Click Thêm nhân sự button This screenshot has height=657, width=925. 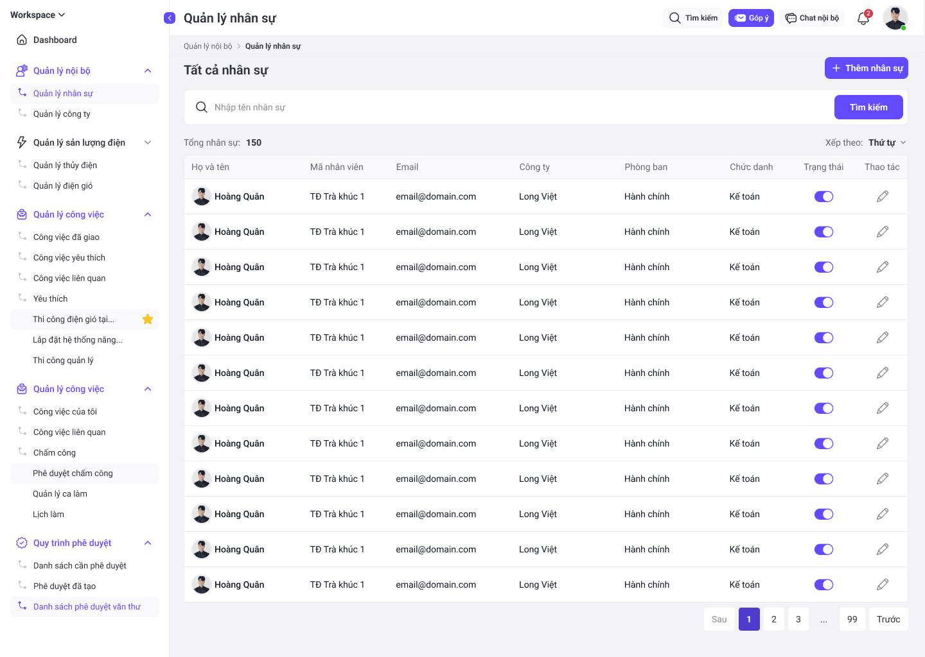click(866, 68)
